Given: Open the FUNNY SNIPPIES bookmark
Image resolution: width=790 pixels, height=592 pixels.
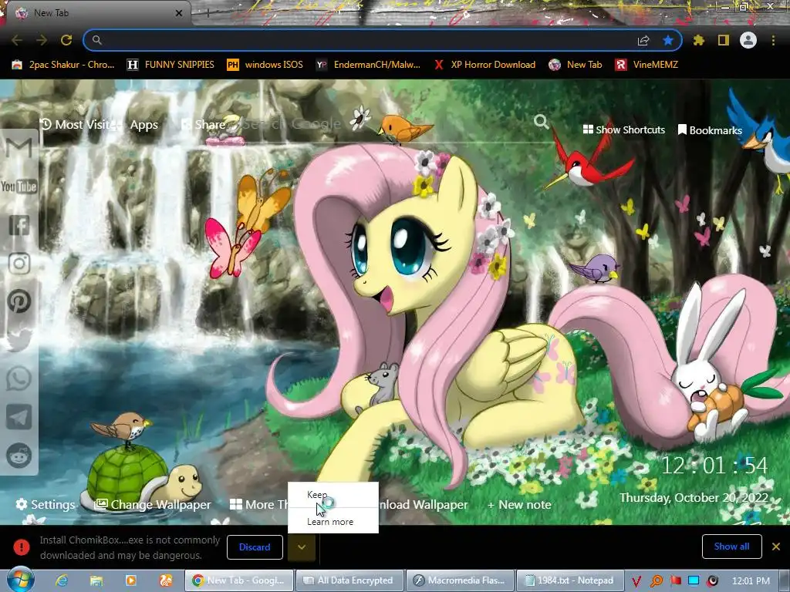Looking at the screenshot, I should click(170, 65).
